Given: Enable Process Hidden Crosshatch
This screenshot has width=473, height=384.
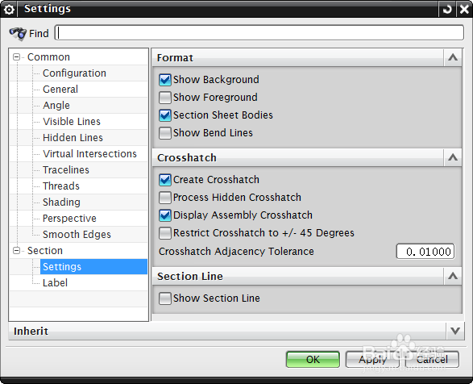Looking at the screenshot, I should pos(165,198).
